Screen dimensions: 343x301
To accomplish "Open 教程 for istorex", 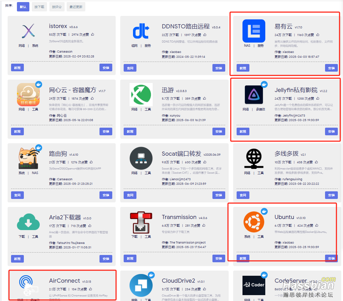I will click(x=17, y=68).
